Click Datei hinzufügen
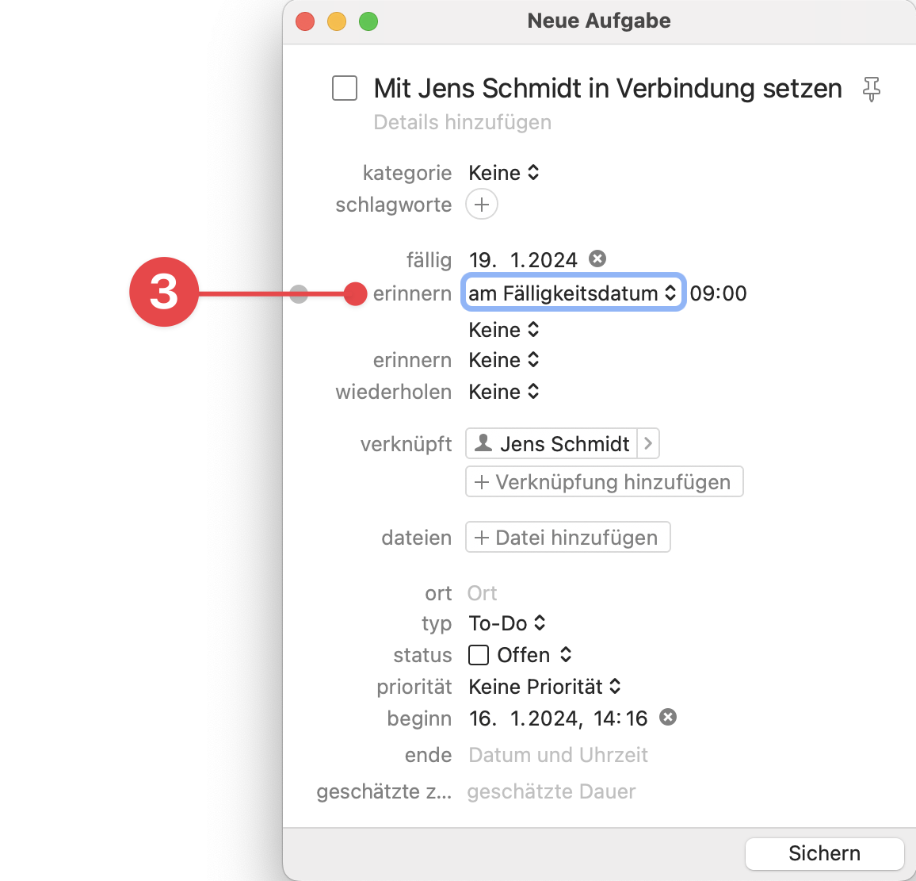 pyautogui.click(x=567, y=537)
